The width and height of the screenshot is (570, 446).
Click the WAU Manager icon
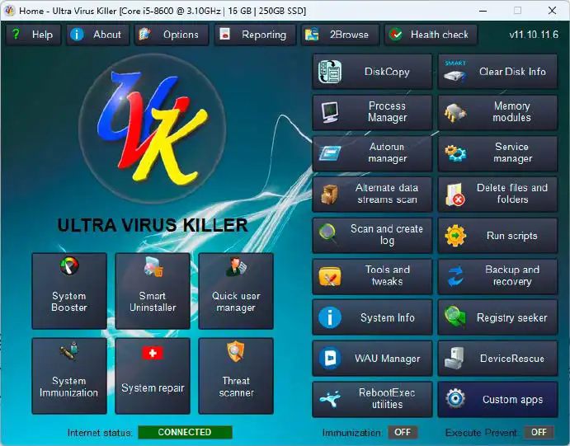[330, 358]
